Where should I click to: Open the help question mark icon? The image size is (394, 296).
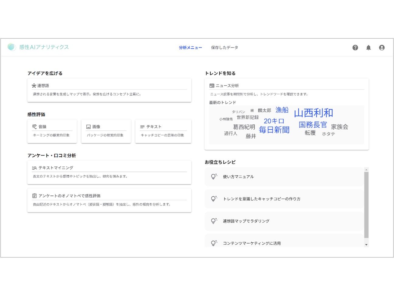pyautogui.click(x=355, y=48)
